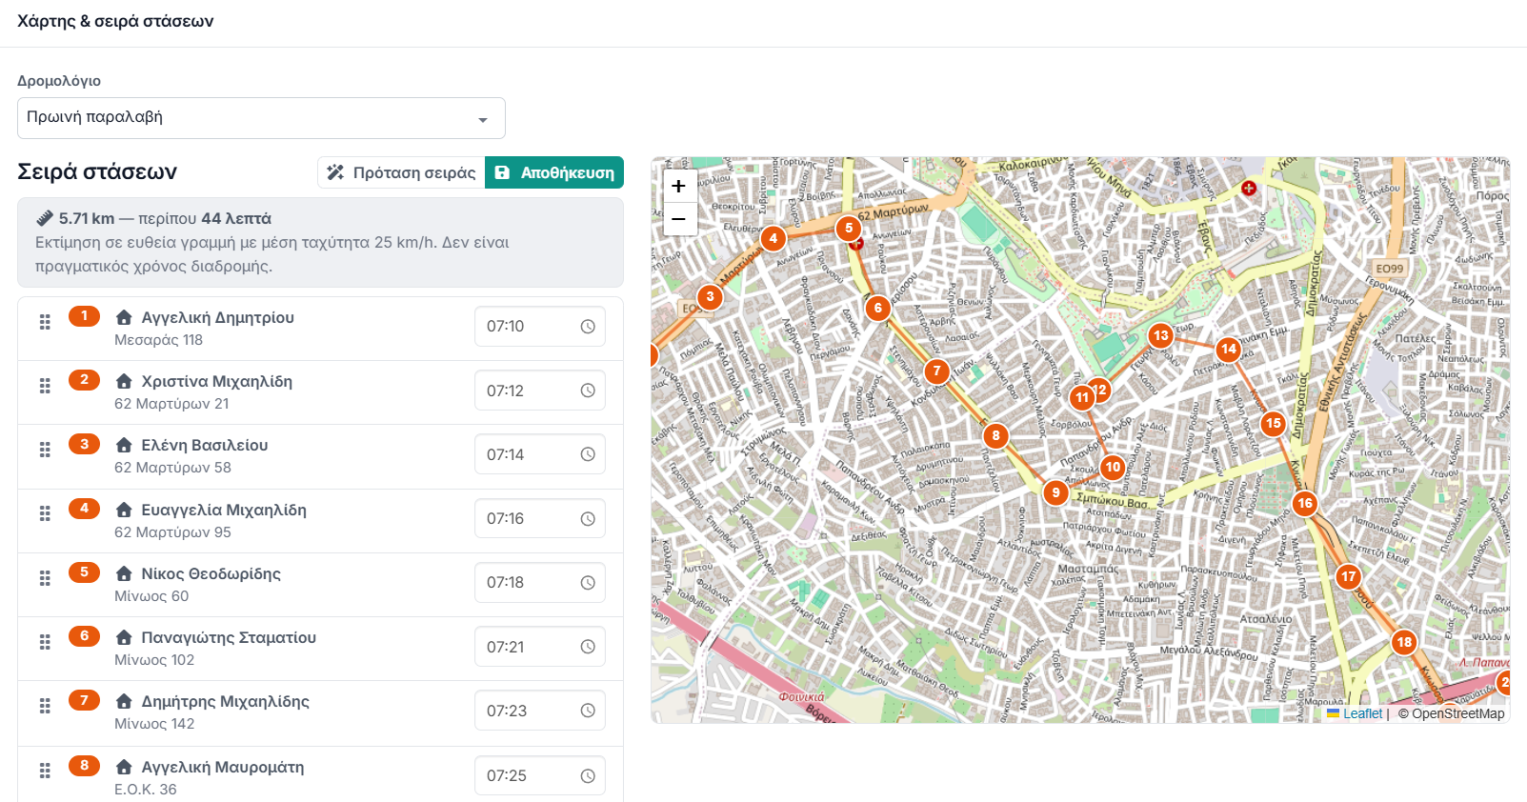Viewport: 1527px width, 802px height.
Task: Select map stop marker 7
Action: pyautogui.click(x=936, y=371)
